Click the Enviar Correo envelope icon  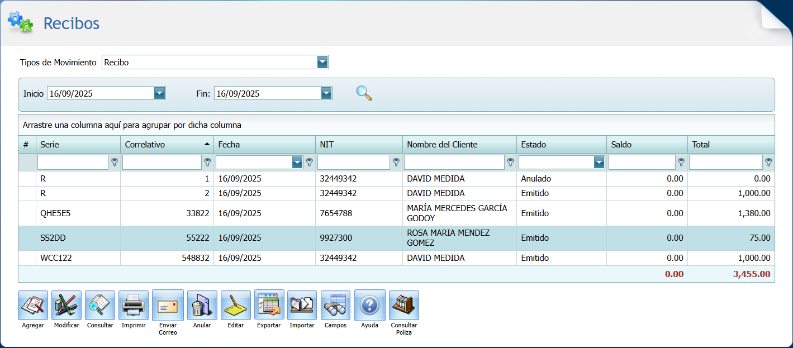[168, 305]
